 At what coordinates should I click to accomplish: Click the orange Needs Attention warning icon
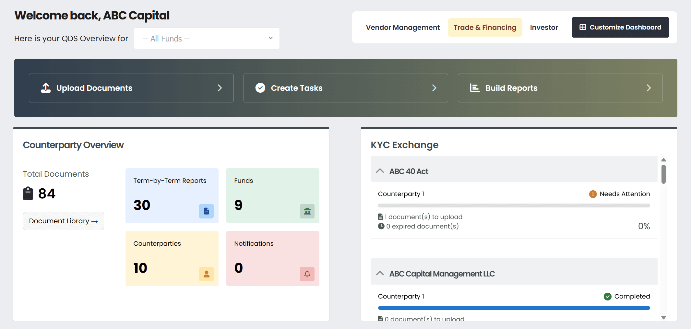tap(593, 194)
